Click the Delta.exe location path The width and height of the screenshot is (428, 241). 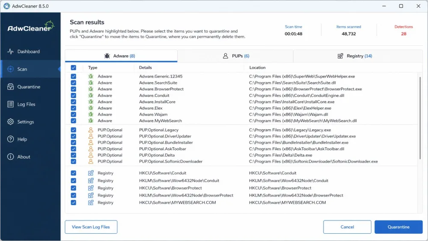tap(280, 155)
